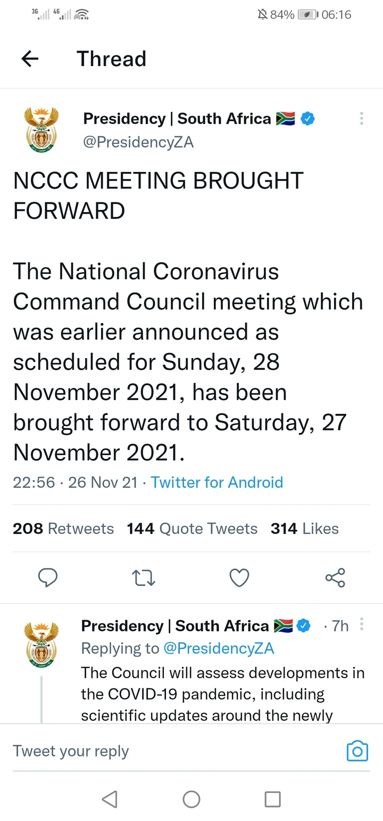The width and height of the screenshot is (383, 821).
Task: Open camera icon in reply bar
Action: point(357,751)
